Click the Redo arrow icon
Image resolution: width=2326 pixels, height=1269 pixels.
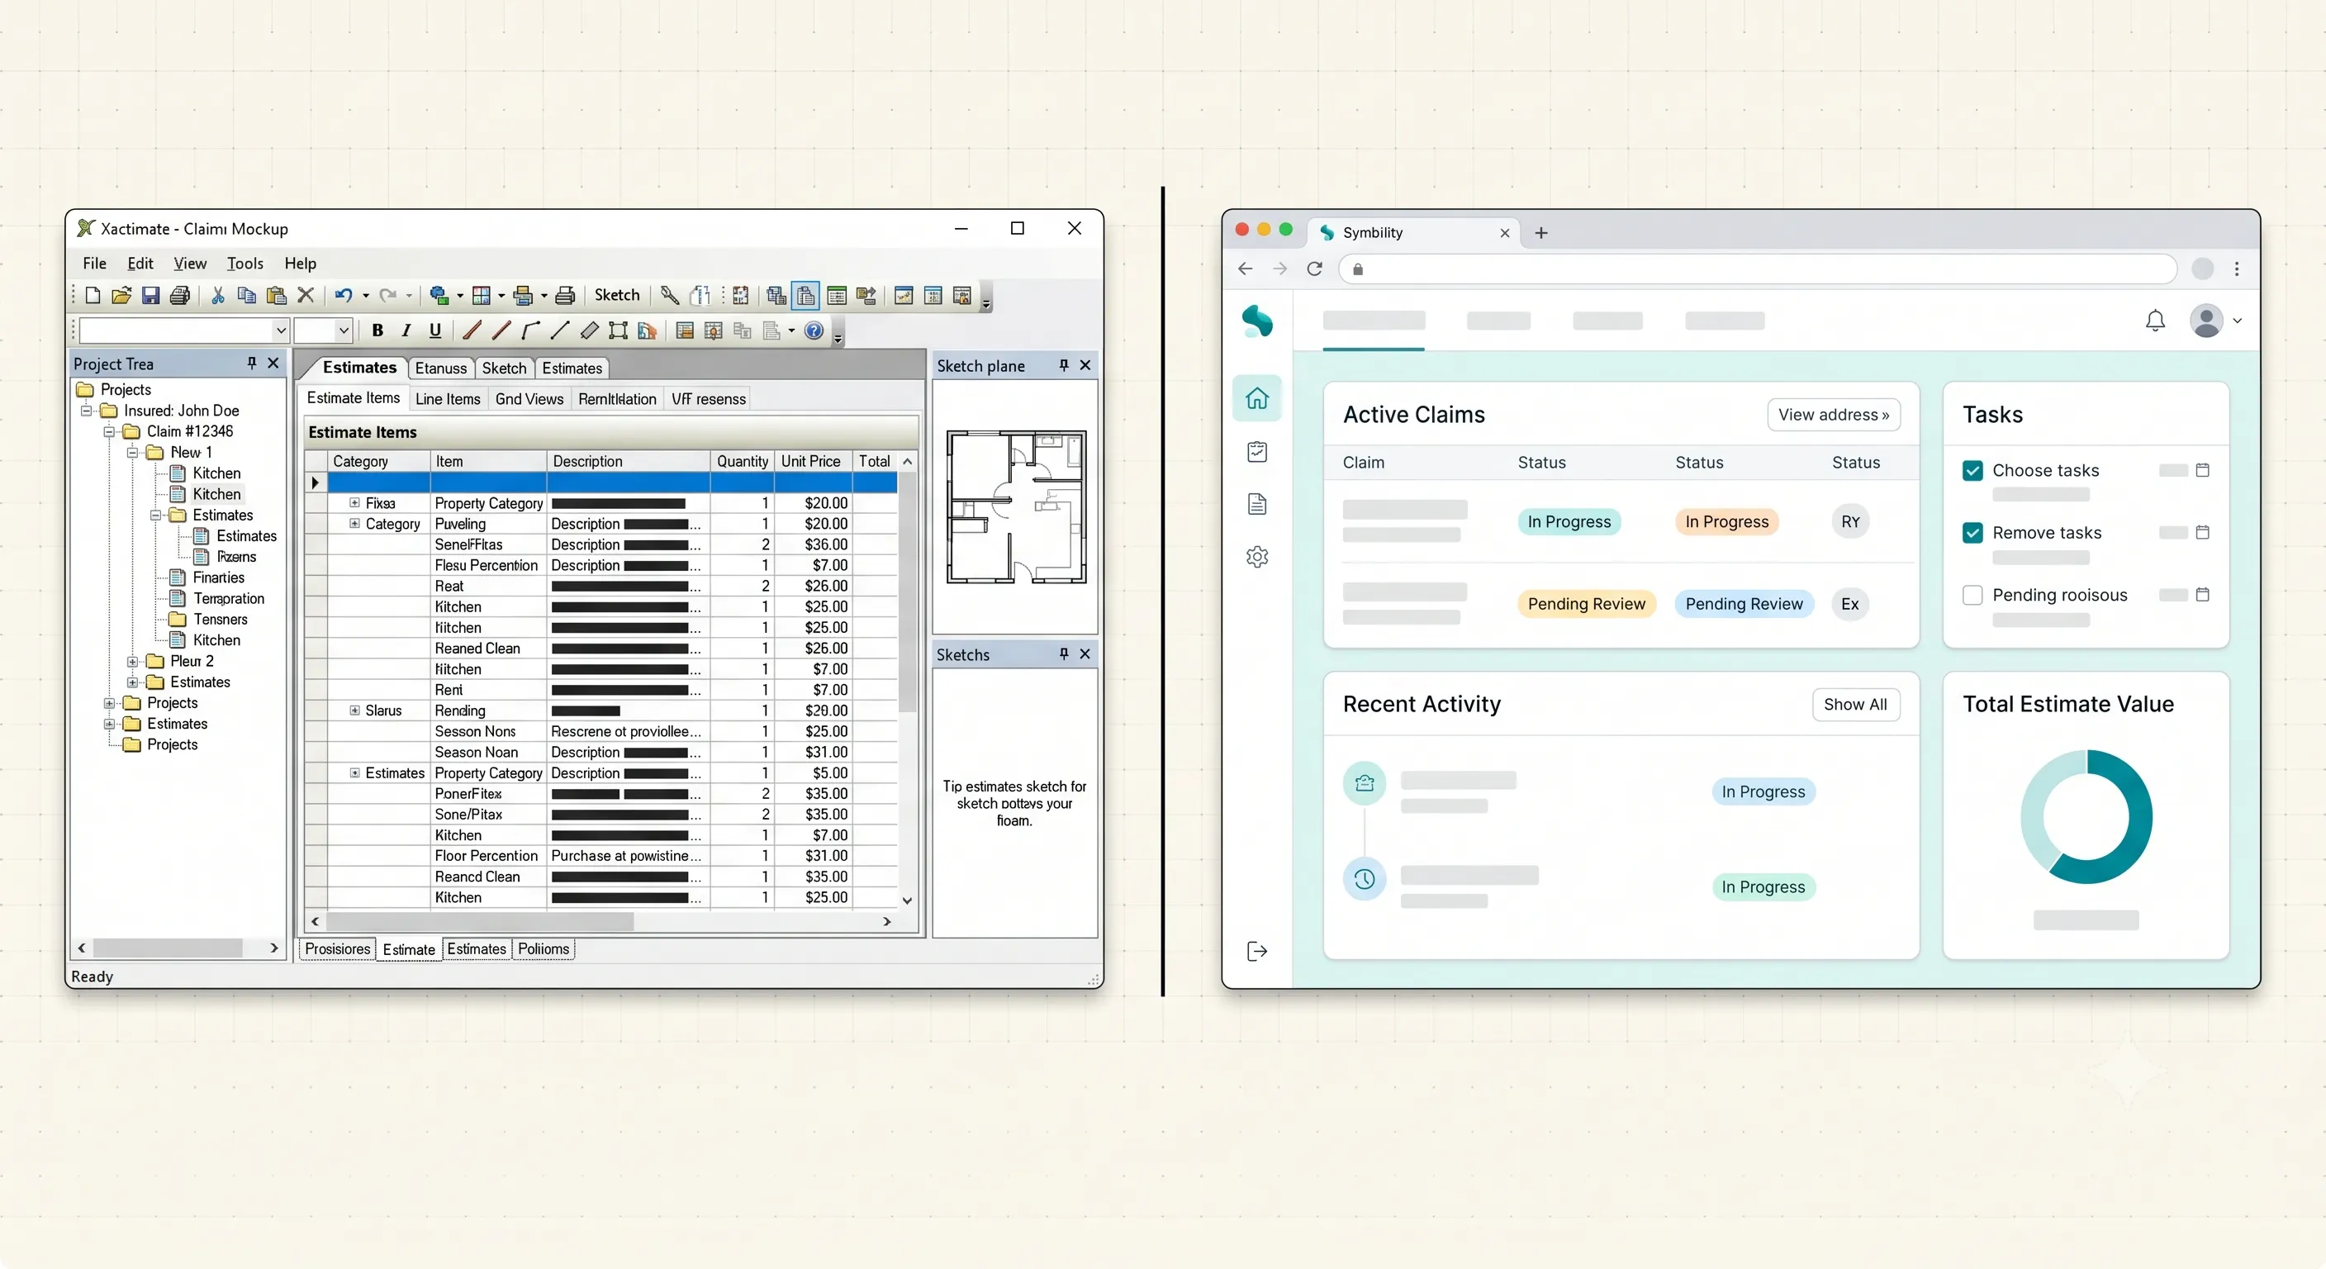[x=388, y=295]
